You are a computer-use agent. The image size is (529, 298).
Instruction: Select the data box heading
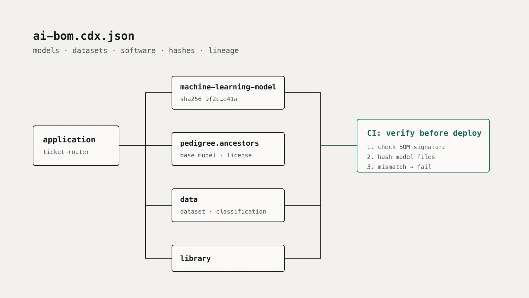(189, 200)
